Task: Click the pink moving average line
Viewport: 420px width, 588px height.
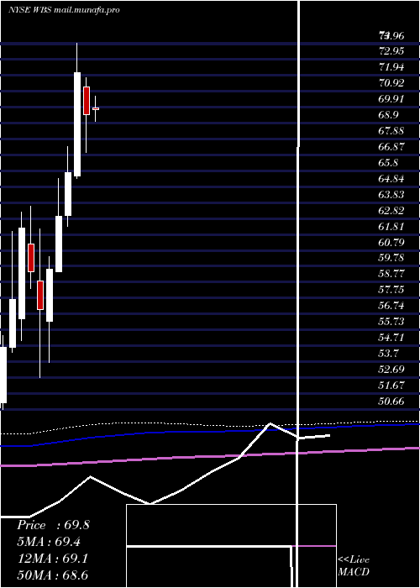Action: 210,457
